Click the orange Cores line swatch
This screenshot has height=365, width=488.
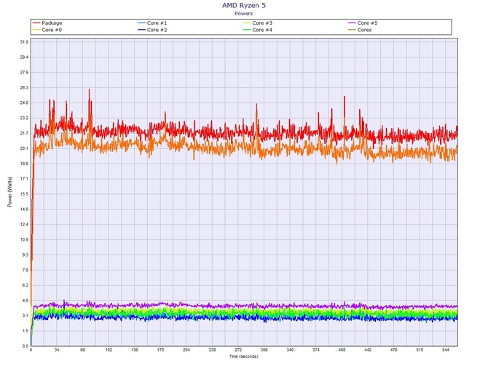pos(352,30)
